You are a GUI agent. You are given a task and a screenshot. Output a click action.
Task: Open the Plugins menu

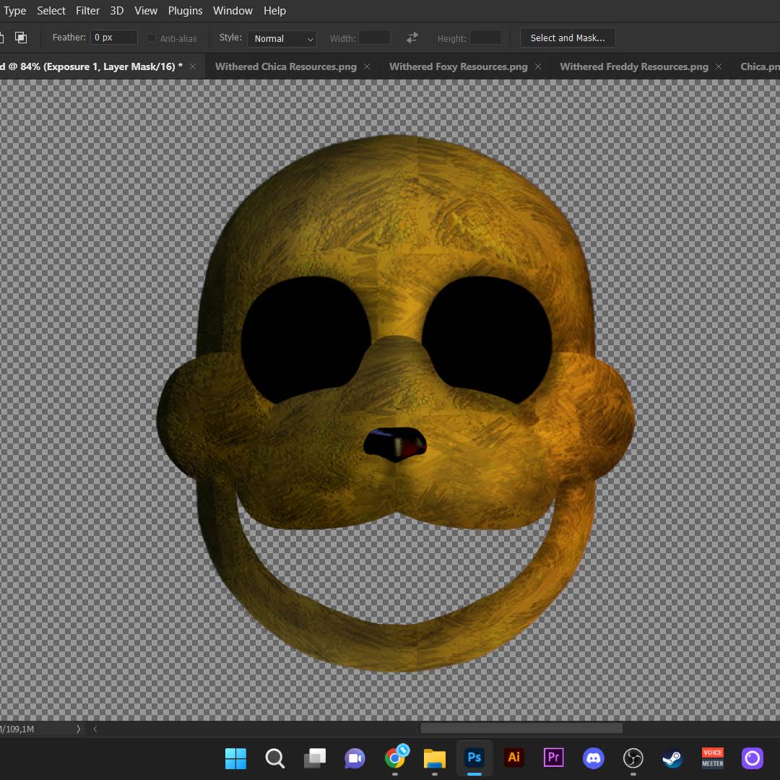[185, 10]
